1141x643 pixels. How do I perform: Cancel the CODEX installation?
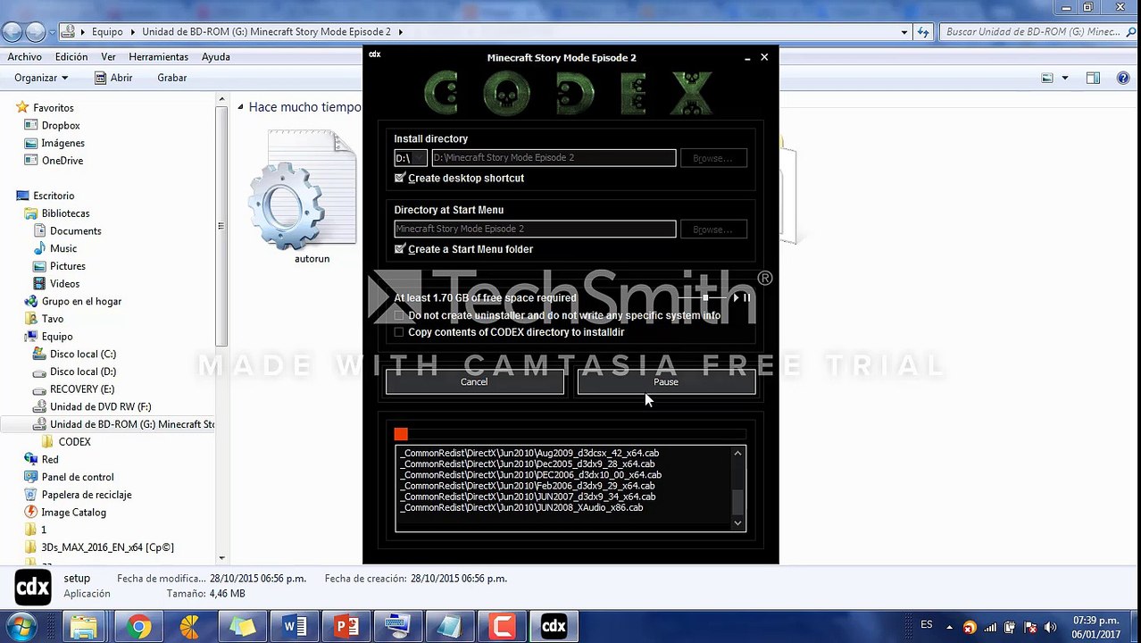pyautogui.click(x=474, y=382)
